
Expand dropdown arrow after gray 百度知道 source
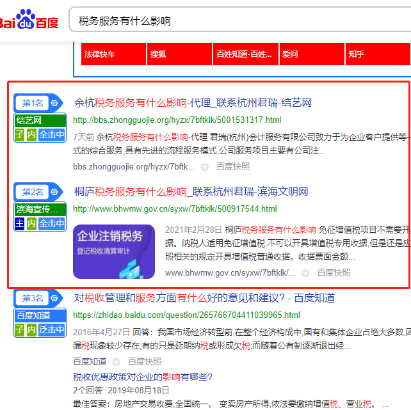[116, 362]
